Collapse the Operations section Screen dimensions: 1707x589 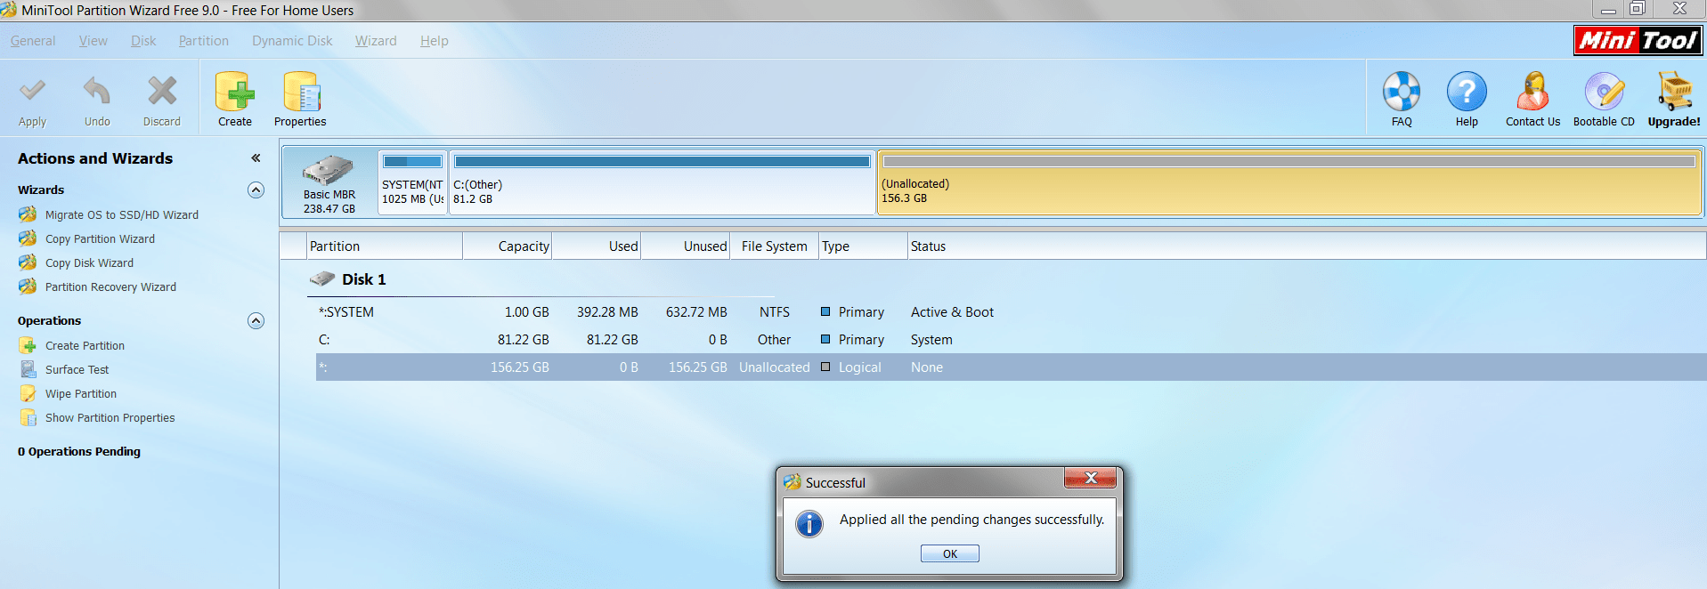point(256,320)
